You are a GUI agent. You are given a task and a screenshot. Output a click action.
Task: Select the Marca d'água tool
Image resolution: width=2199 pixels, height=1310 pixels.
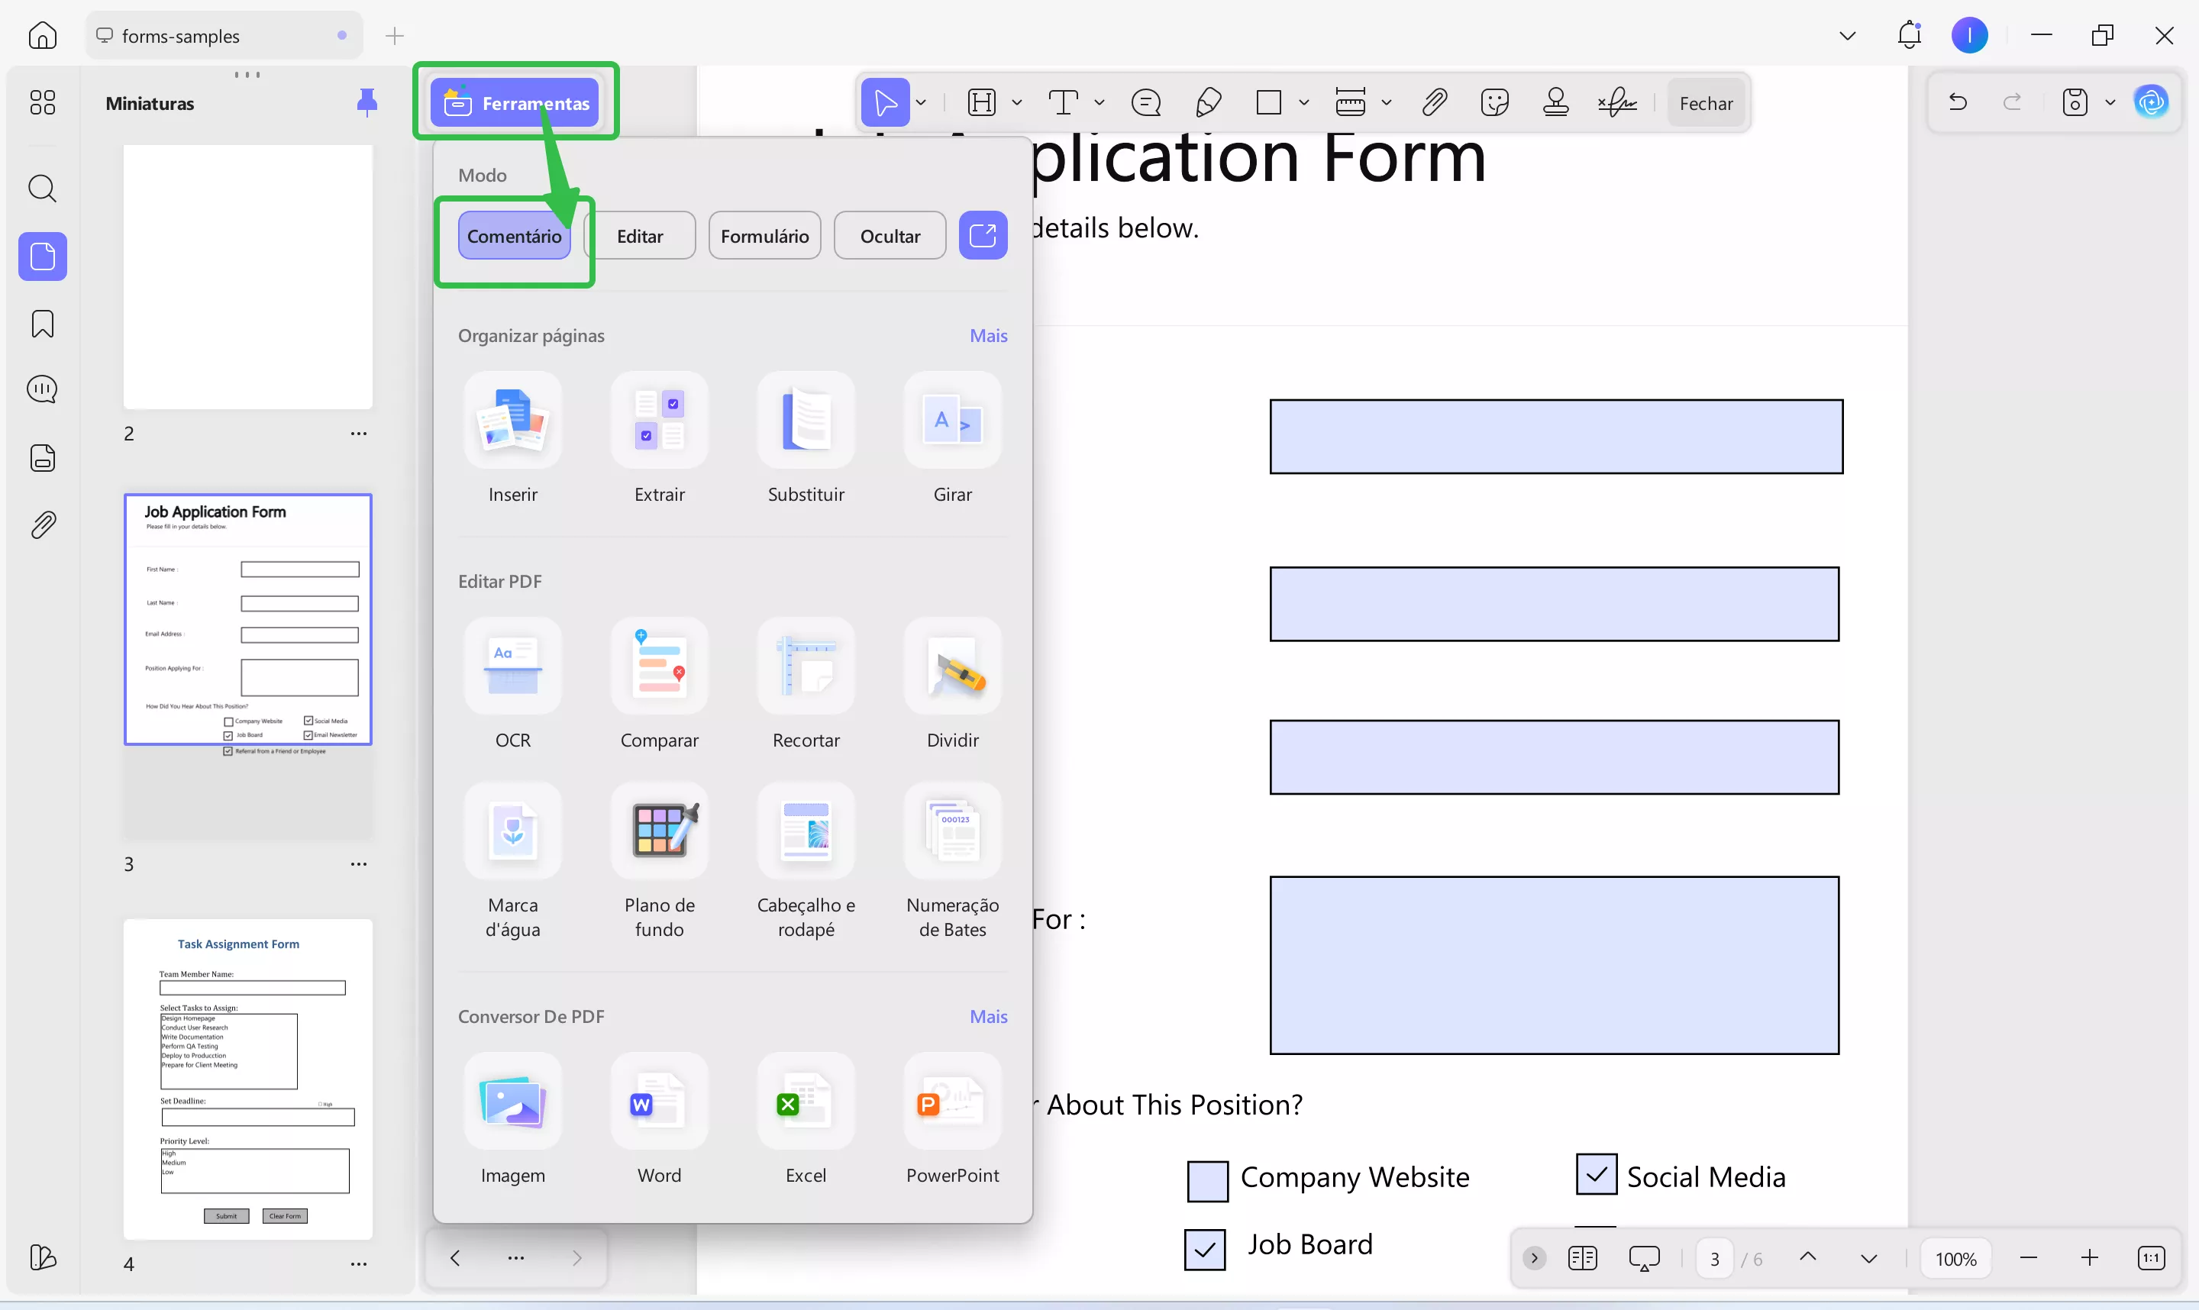[x=512, y=831]
